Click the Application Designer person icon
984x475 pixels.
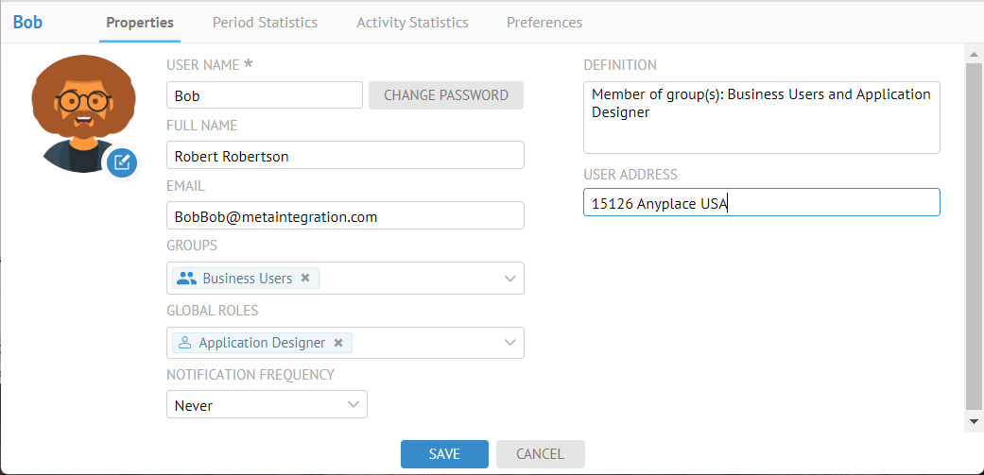[185, 343]
